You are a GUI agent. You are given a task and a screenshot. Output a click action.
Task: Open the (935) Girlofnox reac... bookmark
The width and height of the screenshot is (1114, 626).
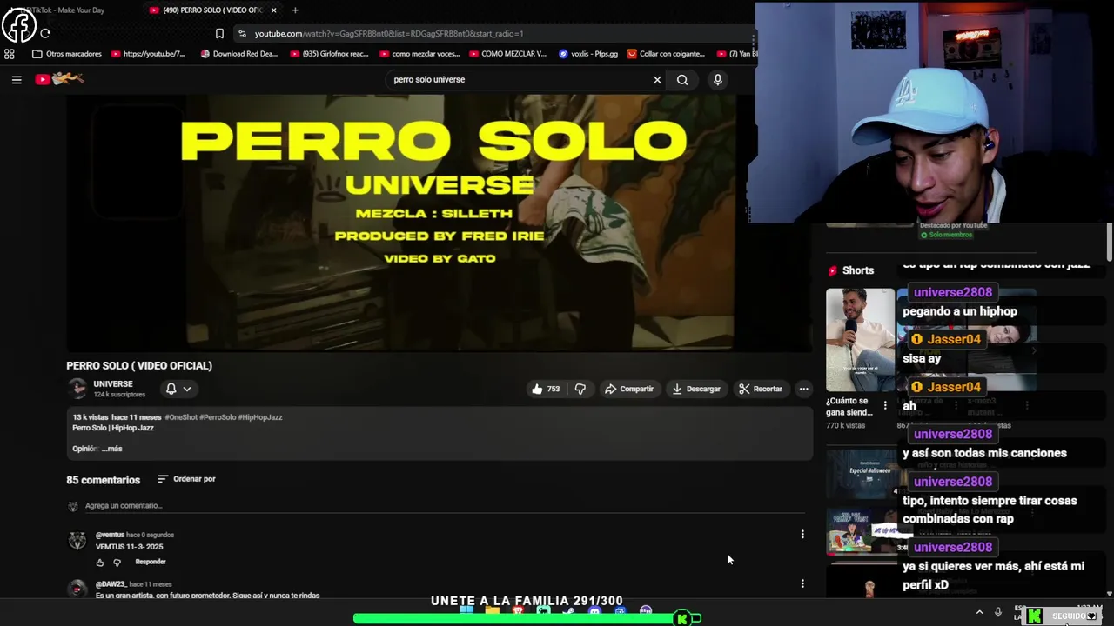(328, 54)
